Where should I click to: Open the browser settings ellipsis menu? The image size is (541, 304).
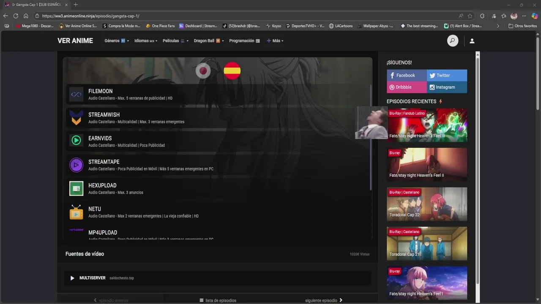(x=524, y=16)
